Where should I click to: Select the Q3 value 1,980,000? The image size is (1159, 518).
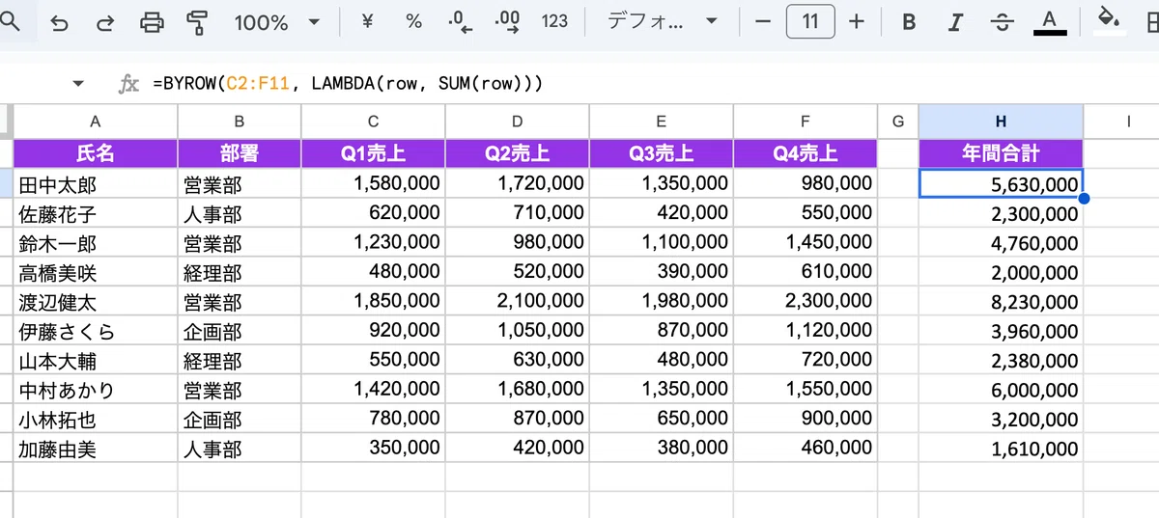coord(661,302)
